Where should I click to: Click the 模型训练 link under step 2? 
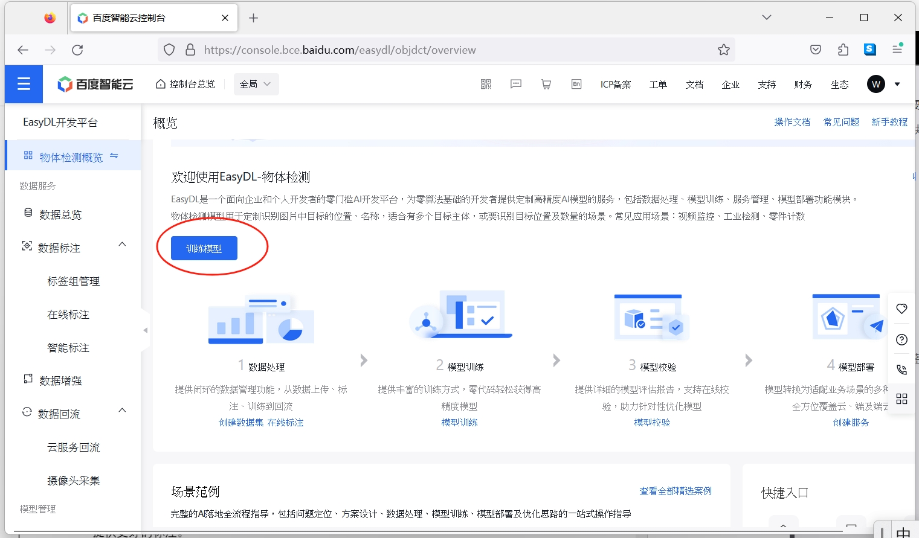(460, 423)
